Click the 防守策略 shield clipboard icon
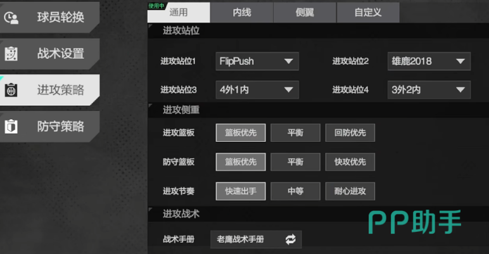 click(11, 127)
